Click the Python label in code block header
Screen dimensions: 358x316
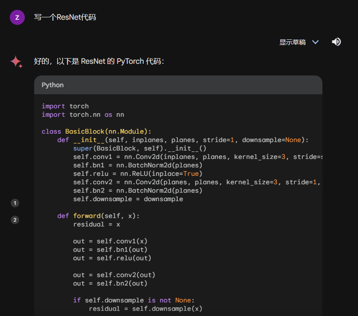(52, 85)
